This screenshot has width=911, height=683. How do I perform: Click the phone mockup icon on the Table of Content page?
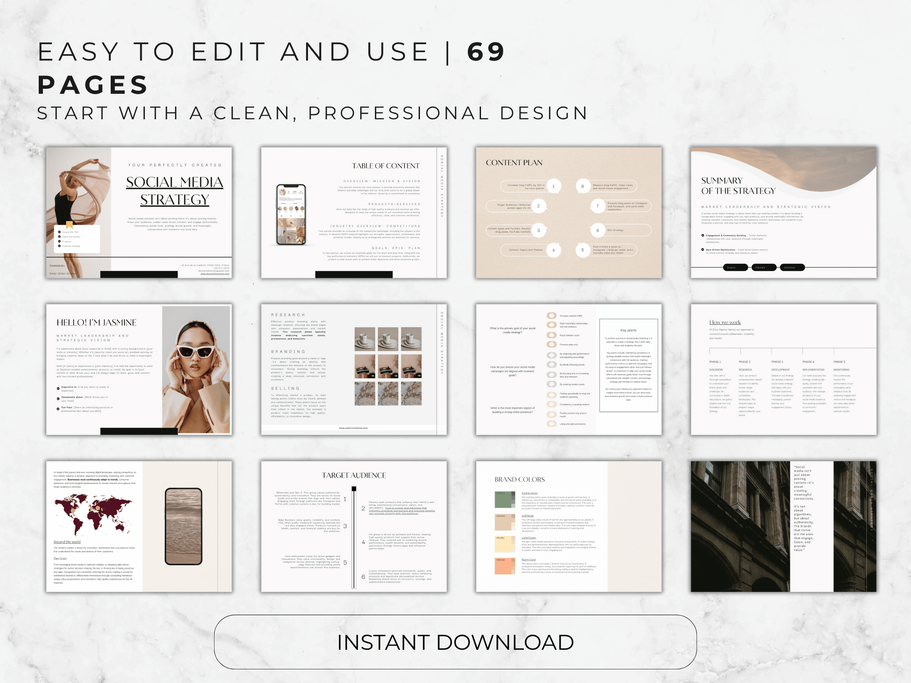point(290,214)
